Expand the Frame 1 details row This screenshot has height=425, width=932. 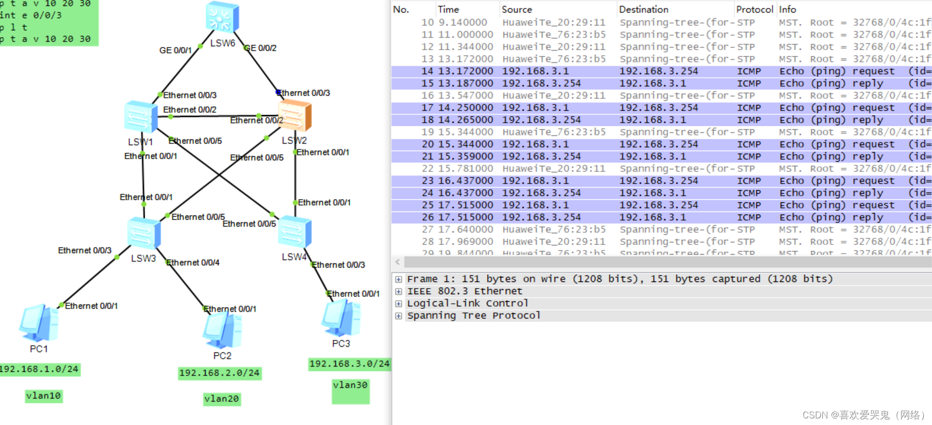(x=398, y=279)
